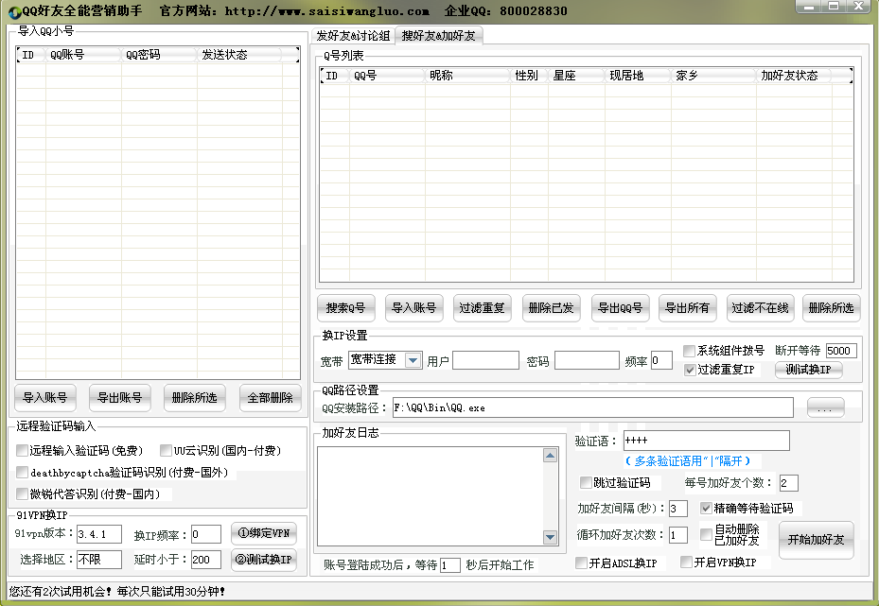
Task: Click the 发送状态 column header
Action: (240, 55)
